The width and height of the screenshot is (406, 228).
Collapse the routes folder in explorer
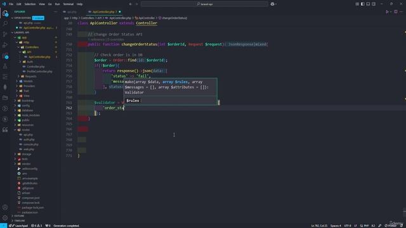pyautogui.click(x=25, y=130)
